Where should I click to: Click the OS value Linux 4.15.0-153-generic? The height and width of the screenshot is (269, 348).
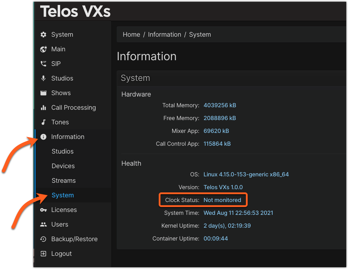(246, 175)
